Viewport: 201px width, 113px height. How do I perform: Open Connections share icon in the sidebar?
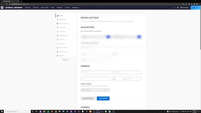click(57, 44)
